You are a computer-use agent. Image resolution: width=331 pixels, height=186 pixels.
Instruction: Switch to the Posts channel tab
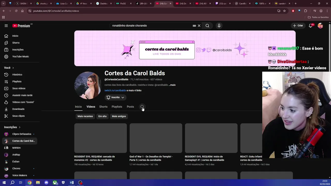coord(130,107)
